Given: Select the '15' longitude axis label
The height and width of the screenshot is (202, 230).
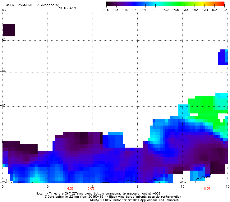Looking at the screenshot, I should pos(228,186).
